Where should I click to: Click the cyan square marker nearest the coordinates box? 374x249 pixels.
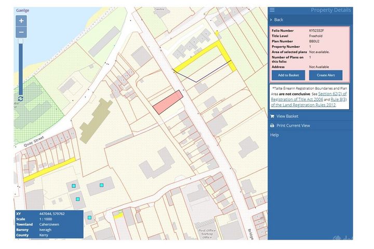[x=89, y=217]
